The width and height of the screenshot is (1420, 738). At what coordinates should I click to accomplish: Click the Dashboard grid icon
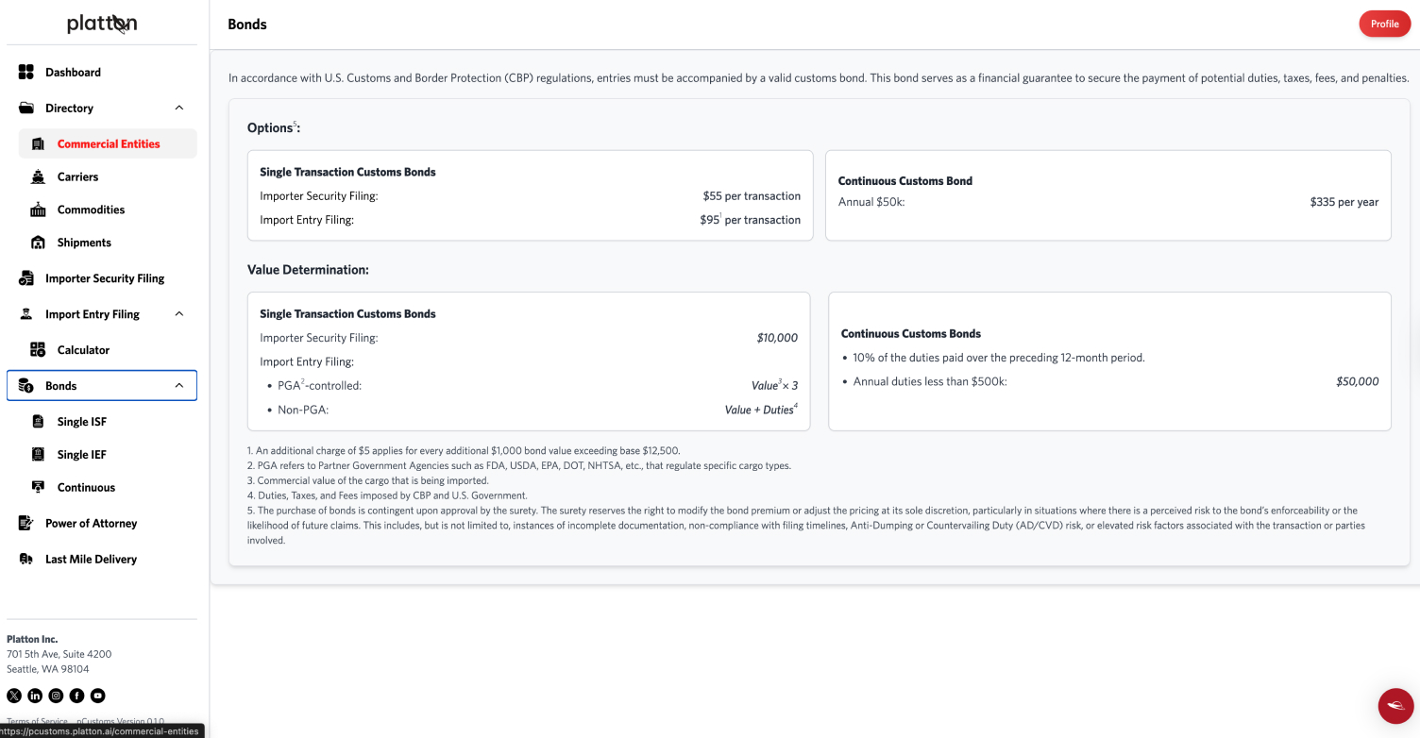26,72
